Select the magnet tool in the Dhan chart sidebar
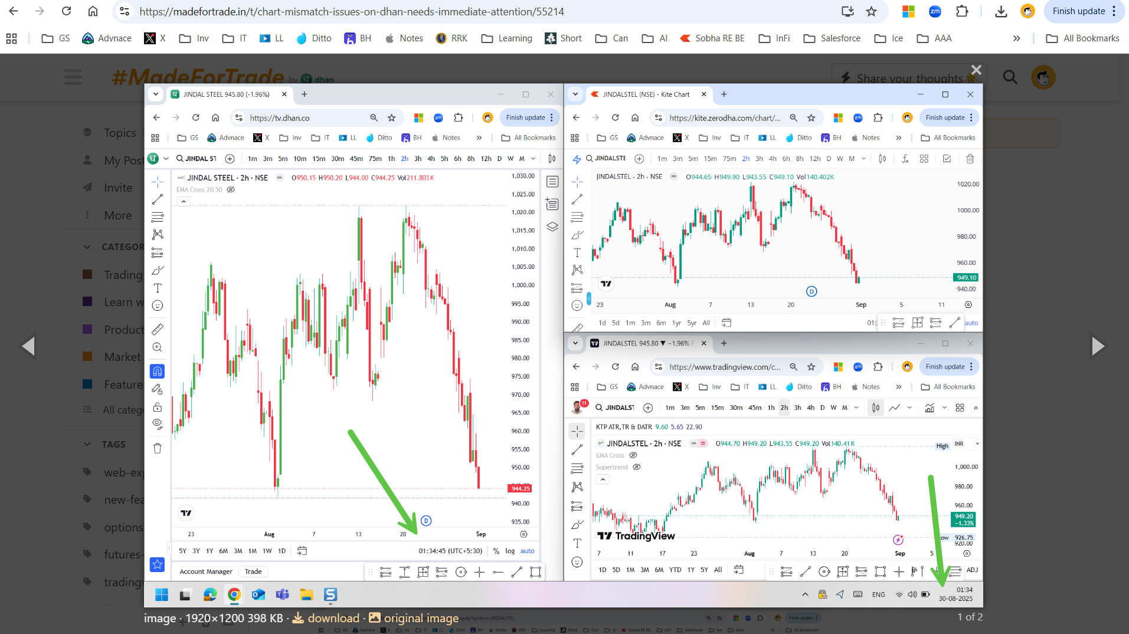The width and height of the screenshot is (1129, 634). coord(157,371)
